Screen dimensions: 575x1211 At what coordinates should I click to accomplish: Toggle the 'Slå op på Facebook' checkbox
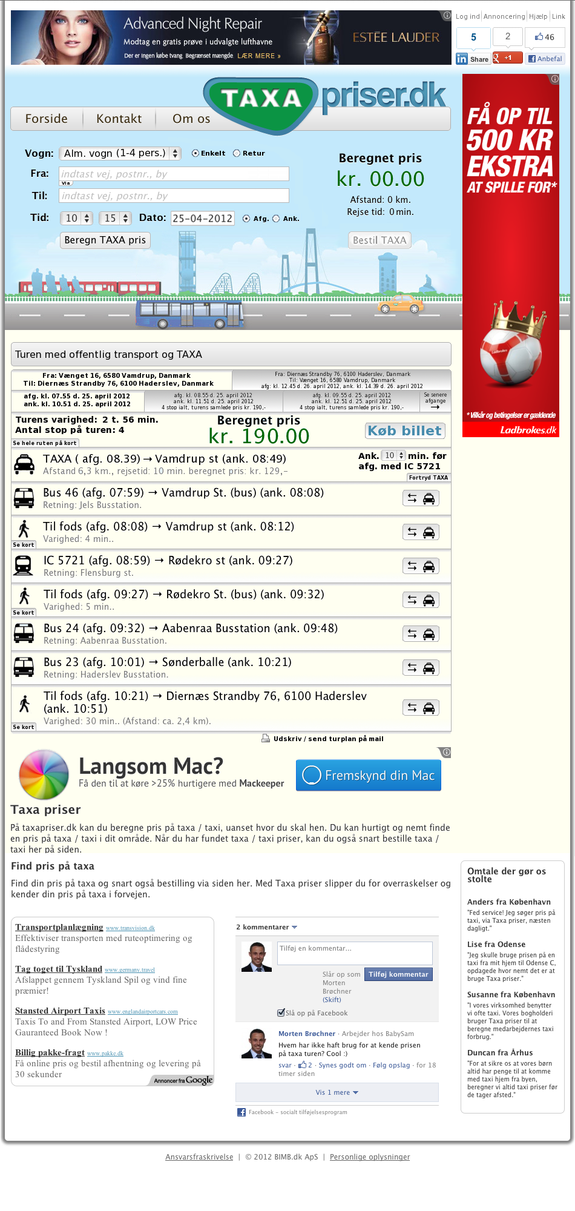(x=281, y=1012)
